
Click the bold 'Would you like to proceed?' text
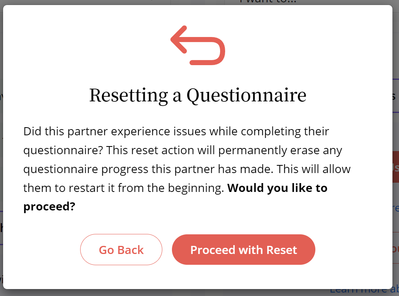pyautogui.click(x=175, y=197)
